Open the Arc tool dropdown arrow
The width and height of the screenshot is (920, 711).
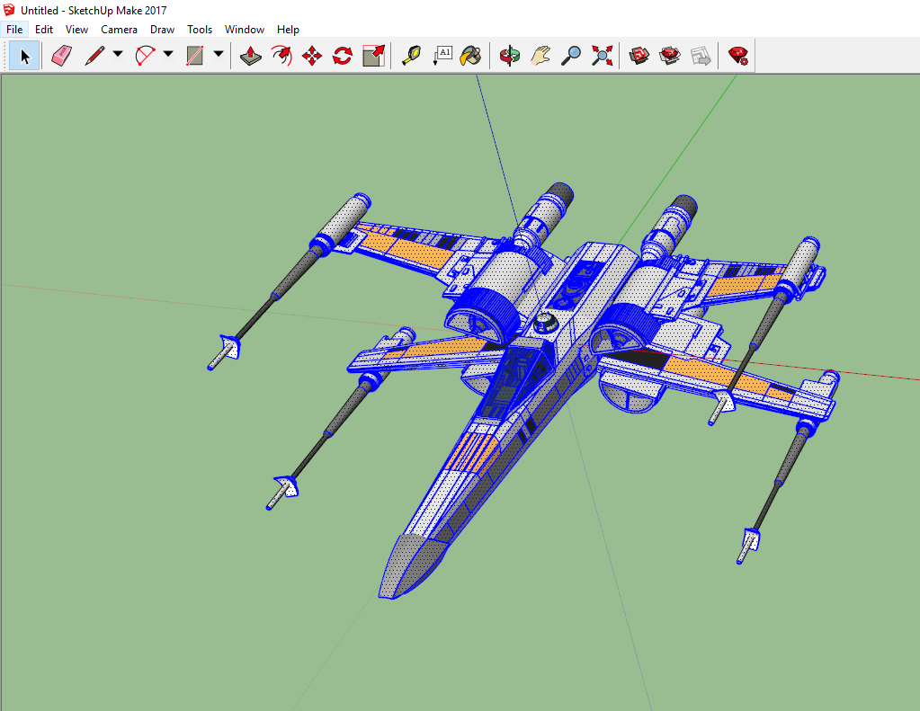coord(168,54)
